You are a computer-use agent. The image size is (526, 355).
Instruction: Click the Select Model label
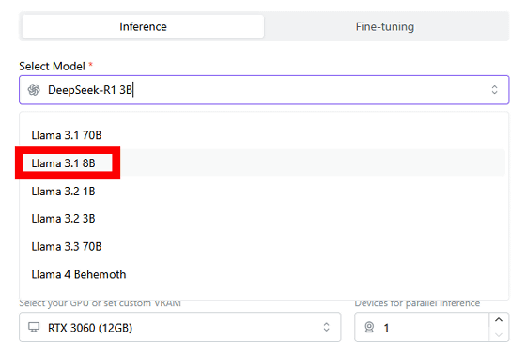tap(52, 66)
